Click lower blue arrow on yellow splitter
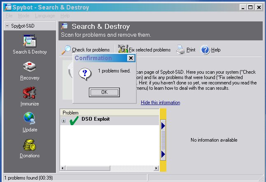 tap(163, 154)
